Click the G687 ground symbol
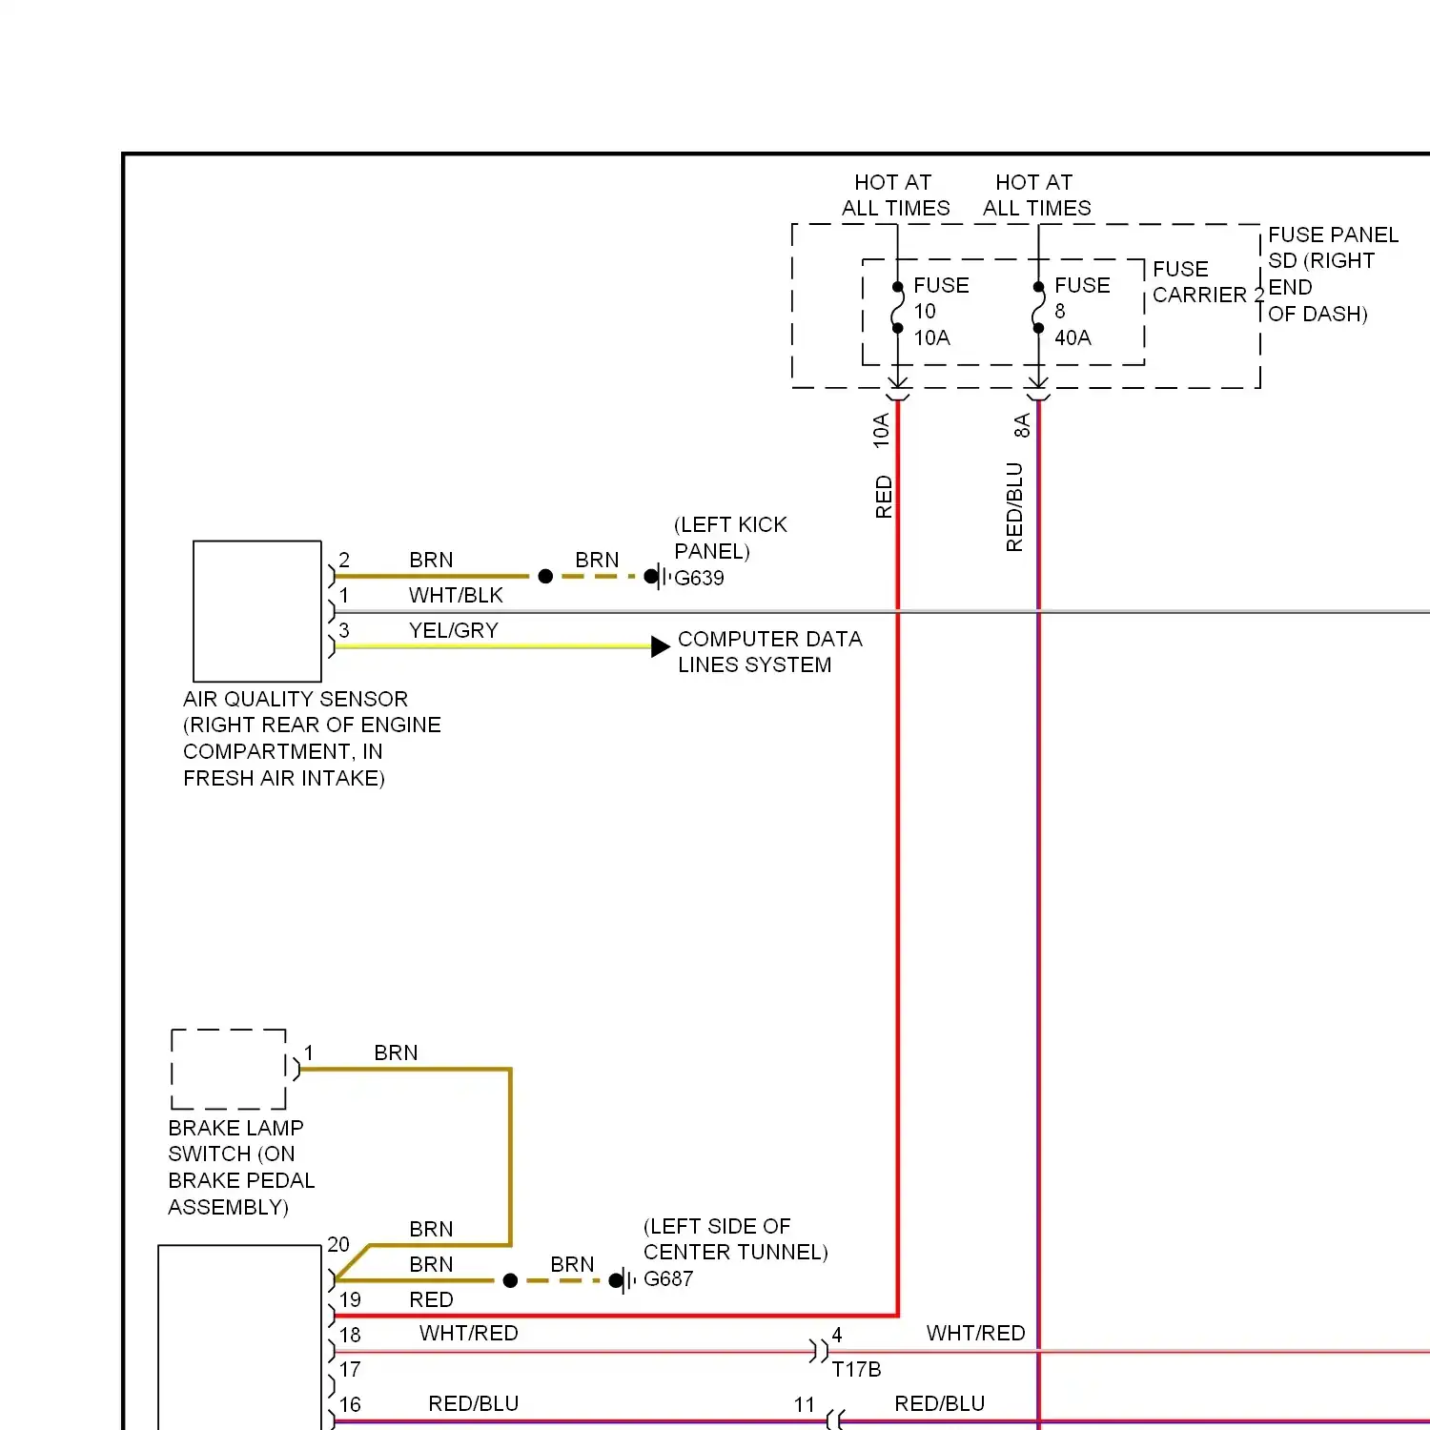The width and height of the screenshot is (1430, 1430). click(x=624, y=1280)
